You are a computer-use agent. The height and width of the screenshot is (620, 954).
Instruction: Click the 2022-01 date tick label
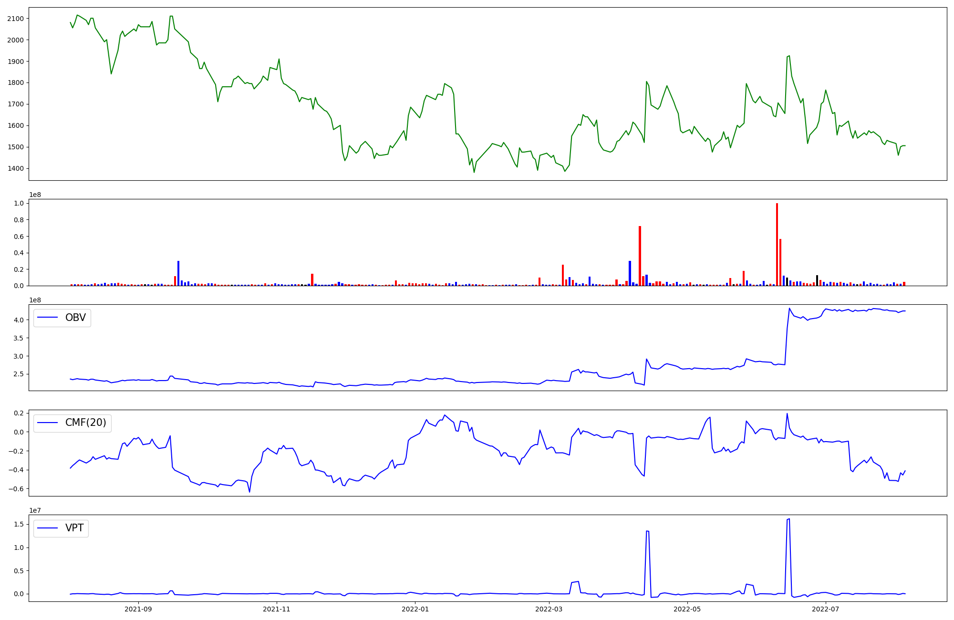(x=415, y=609)
